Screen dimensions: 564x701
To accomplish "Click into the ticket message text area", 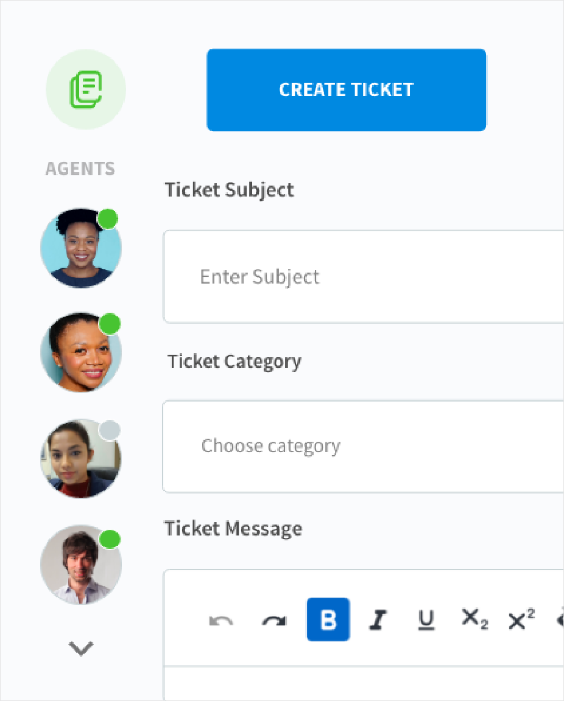I will (x=364, y=683).
